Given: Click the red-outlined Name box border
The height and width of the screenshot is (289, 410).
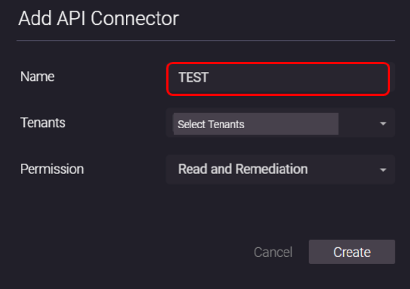Looking at the screenshot, I should click(x=278, y=63).
